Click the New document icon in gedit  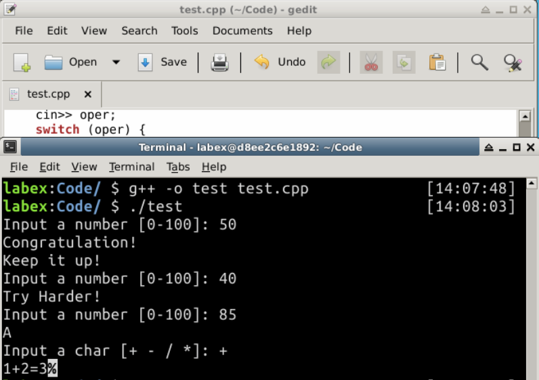pos(22,62)
